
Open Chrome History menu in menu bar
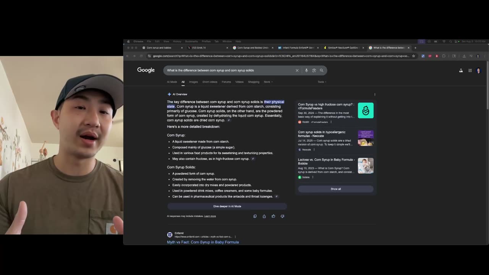[177, 41]
